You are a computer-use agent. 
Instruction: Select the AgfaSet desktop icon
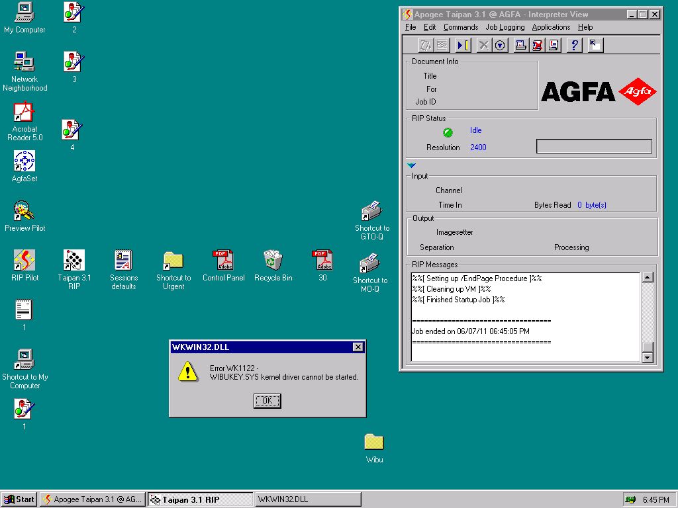24,167
